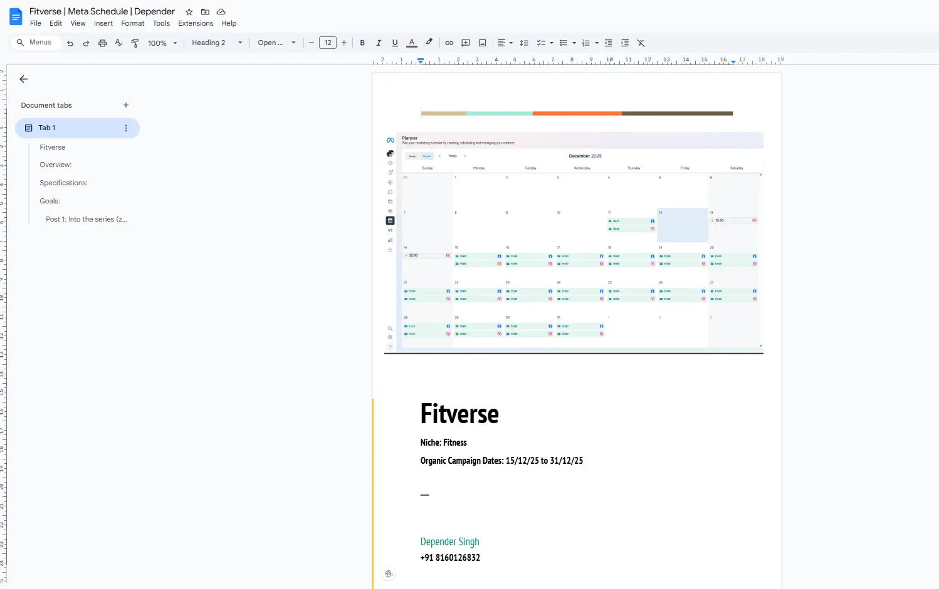Click the add comment icon
939x589 pixels.
466,43
